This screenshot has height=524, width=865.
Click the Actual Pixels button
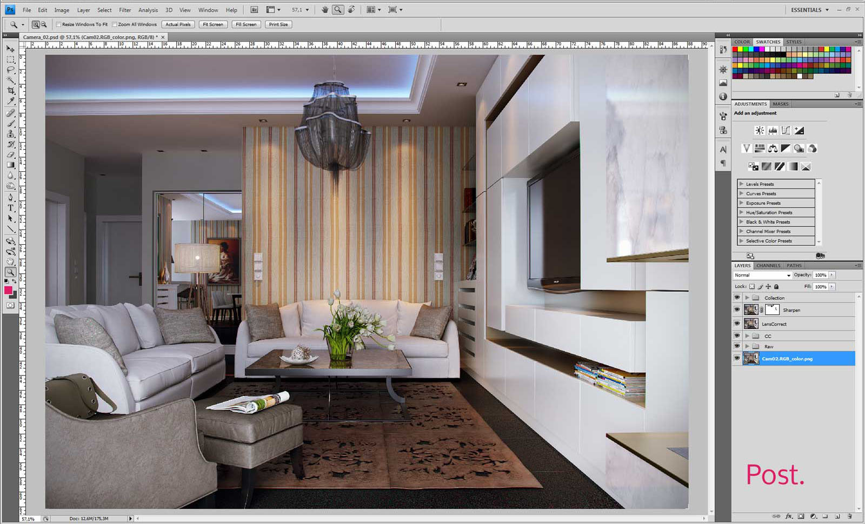[x=178, y=24]
